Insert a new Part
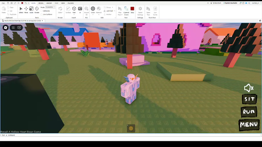 [x=74, y=9]
